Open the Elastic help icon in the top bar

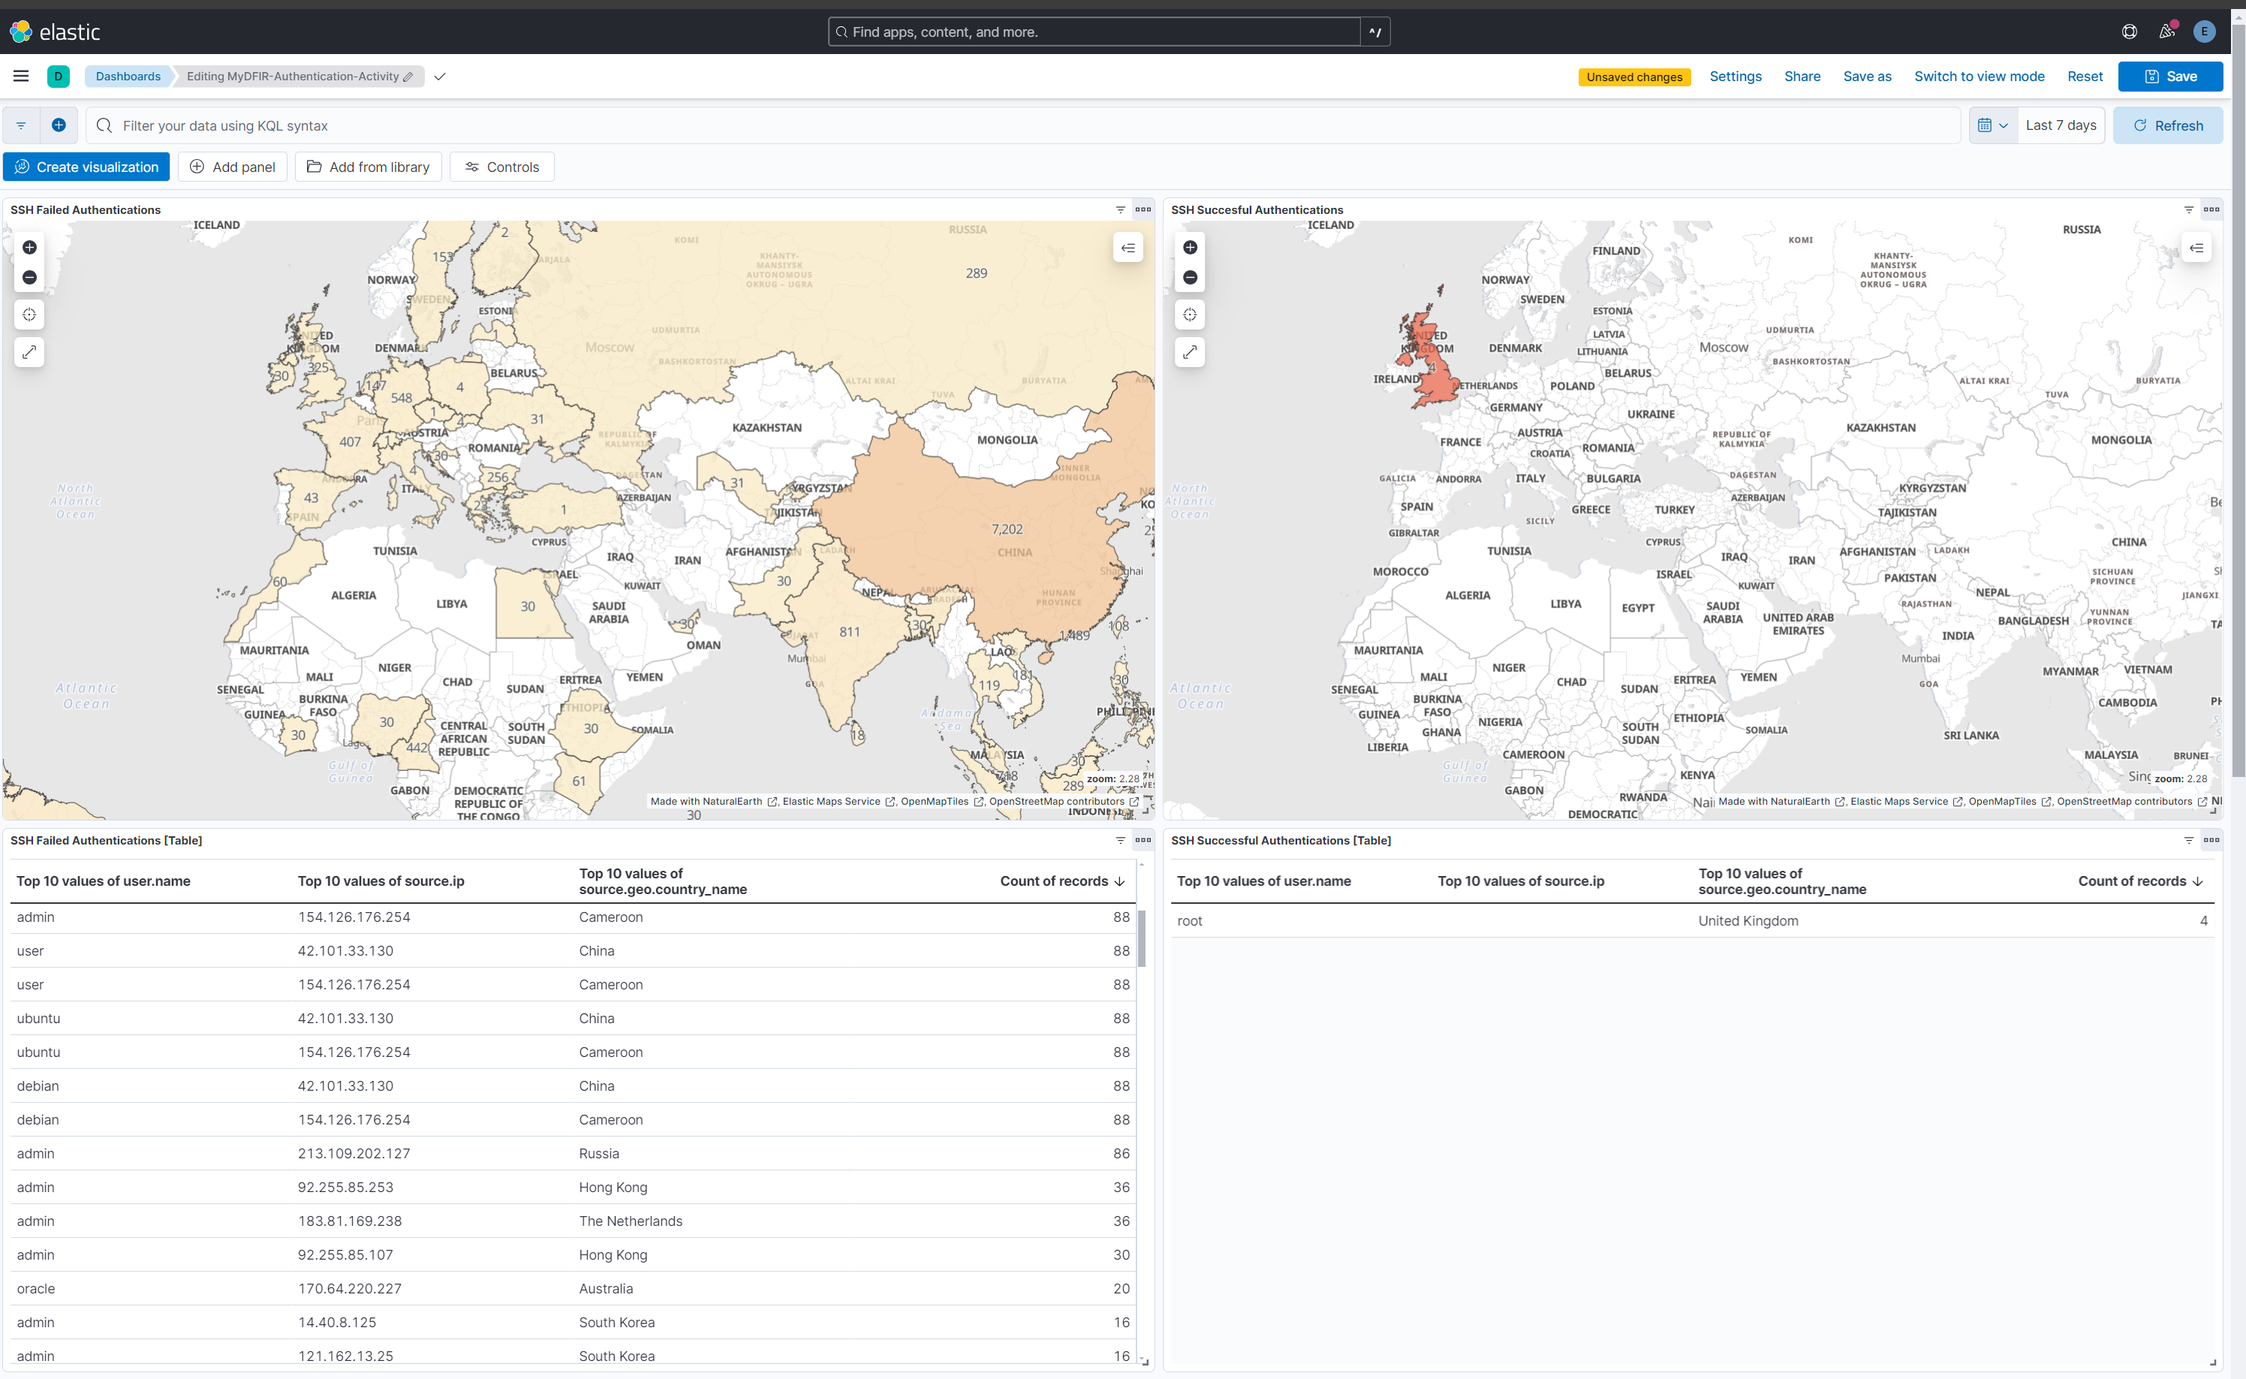click(x=2130, y=31)
